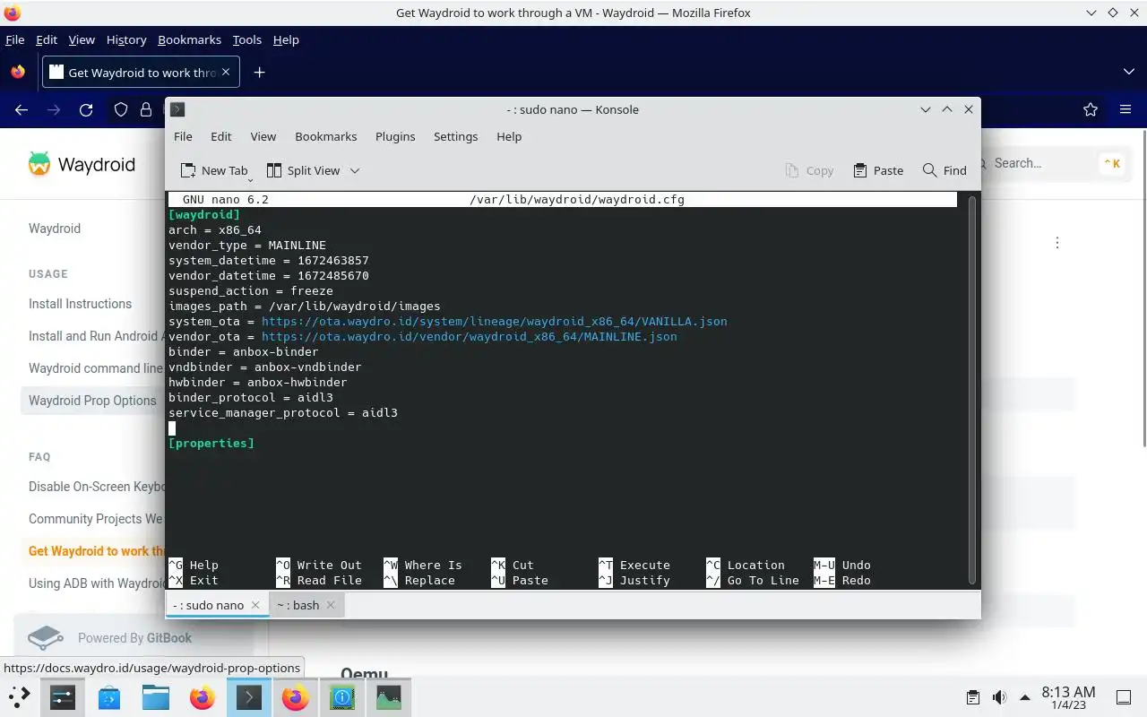The width and height of the screenshot is (1147, 717).
Task: Click the line 'suspend_action = freeze'
Action: pos(251,290)
